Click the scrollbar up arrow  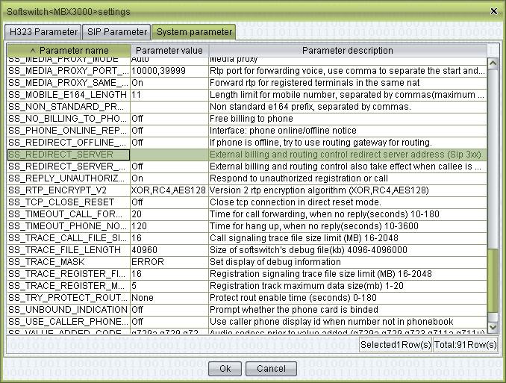point(493,63)
